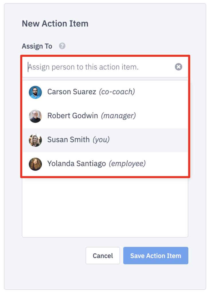Click Robert Godwin's avatar photo
Image resolution: width=211 pixels, height=295 pixels.
(x=35, y=116)
